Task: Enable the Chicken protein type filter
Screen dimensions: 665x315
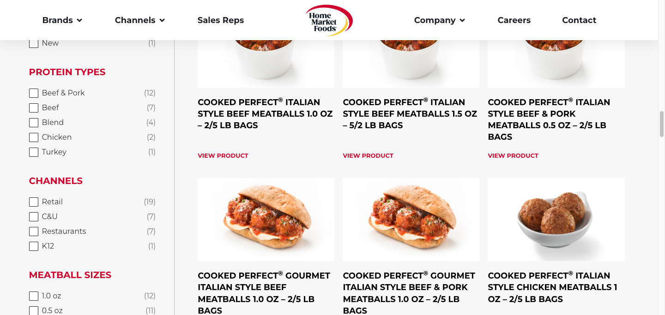Action: click(x=34, y=137)
